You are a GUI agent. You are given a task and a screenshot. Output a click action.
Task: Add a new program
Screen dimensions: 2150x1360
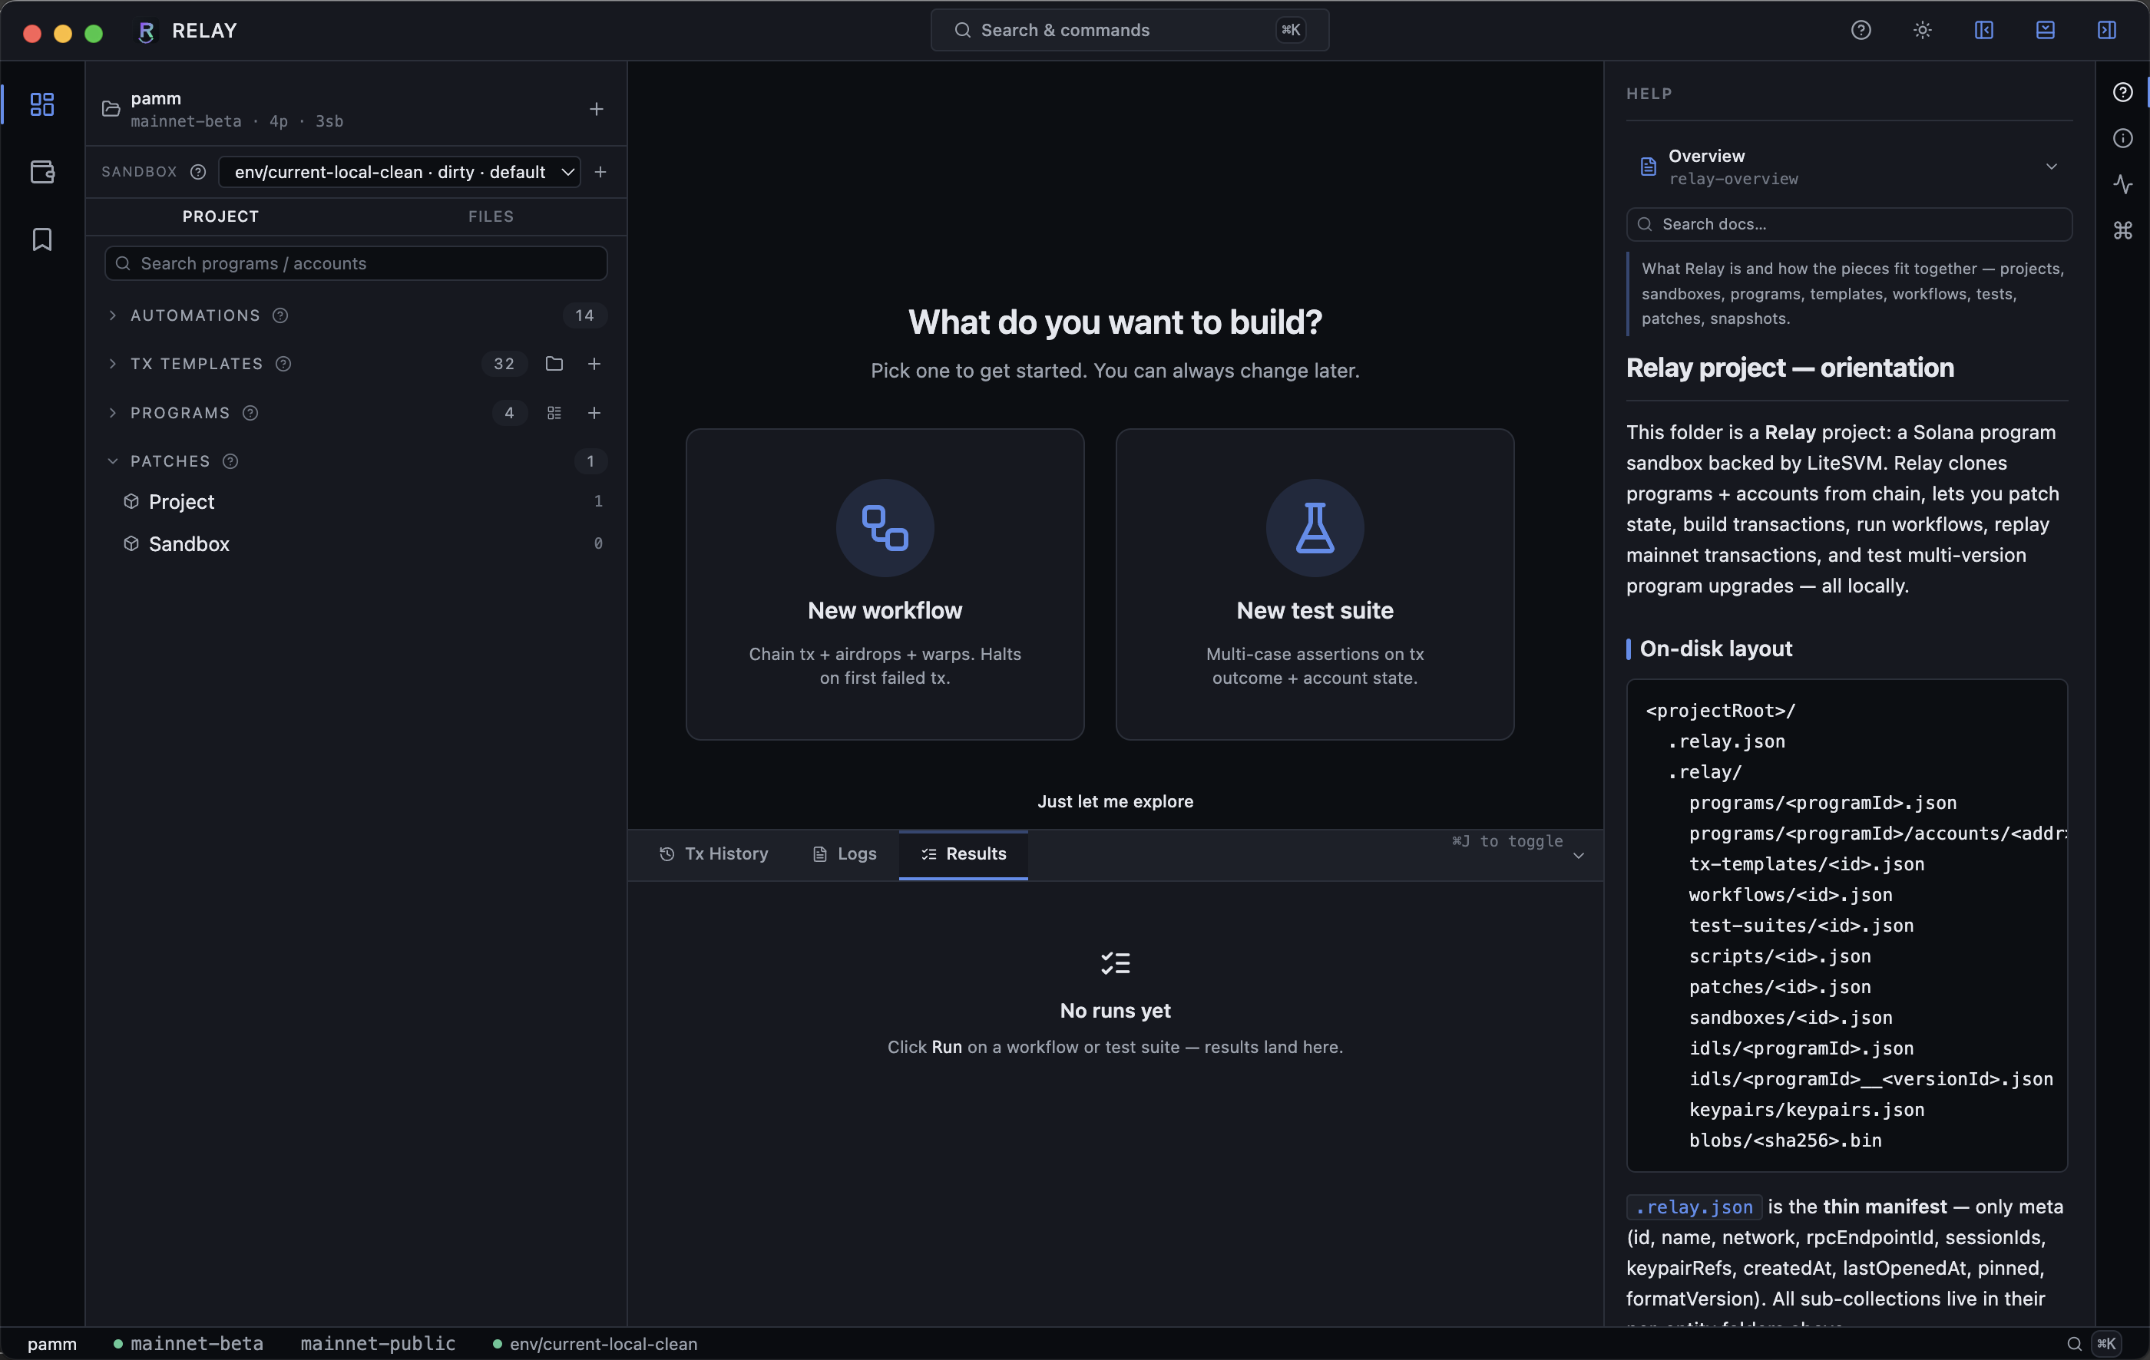tap(594, 412)
